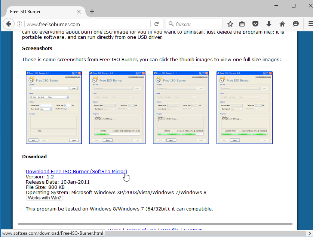Open the smiley chat icon
The height and width of the screenshot is (237, 313).
[x=296, y=24]
